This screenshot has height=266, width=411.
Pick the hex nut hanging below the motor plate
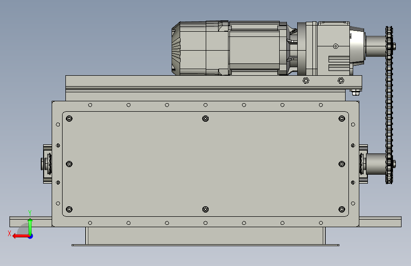[x=355, y=92]
